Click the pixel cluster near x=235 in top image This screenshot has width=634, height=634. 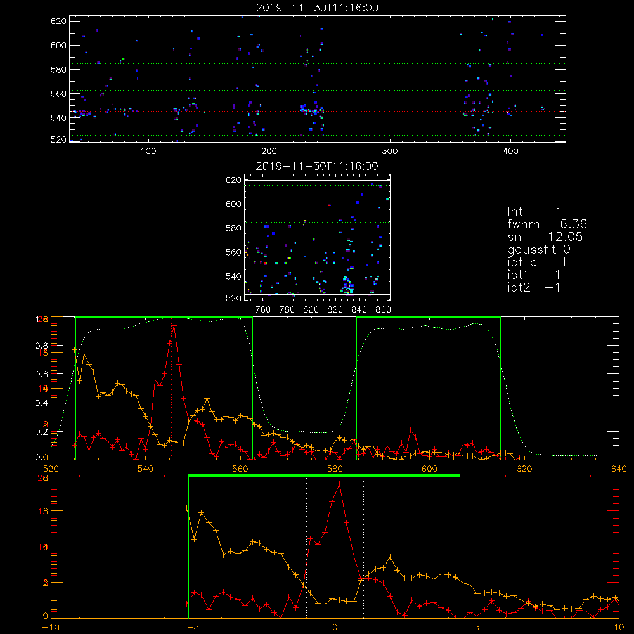point(311,109)
